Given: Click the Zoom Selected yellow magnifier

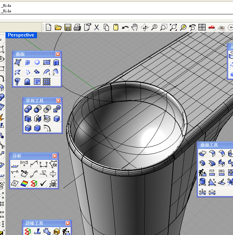Looking at the screenshot, I should pyautogui.click(x=183, y=27).
